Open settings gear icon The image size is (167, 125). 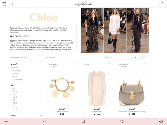tap(161, 121)
